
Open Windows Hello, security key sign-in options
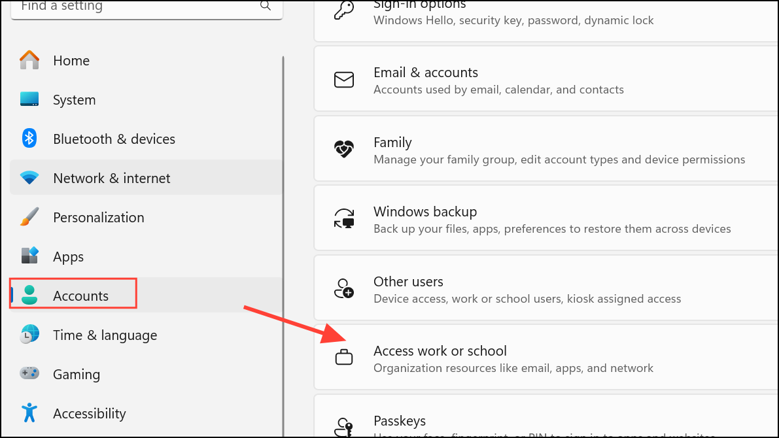point(547,20)
